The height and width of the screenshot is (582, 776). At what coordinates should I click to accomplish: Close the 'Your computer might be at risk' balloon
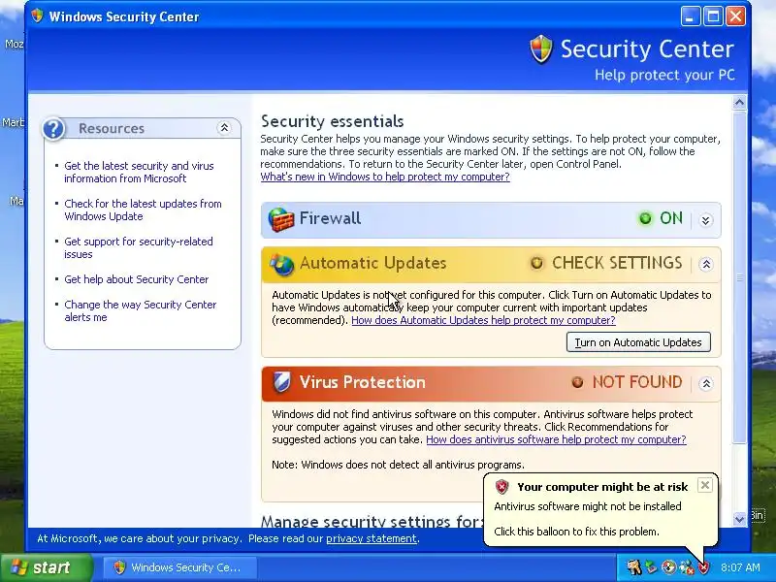[705, 485]
